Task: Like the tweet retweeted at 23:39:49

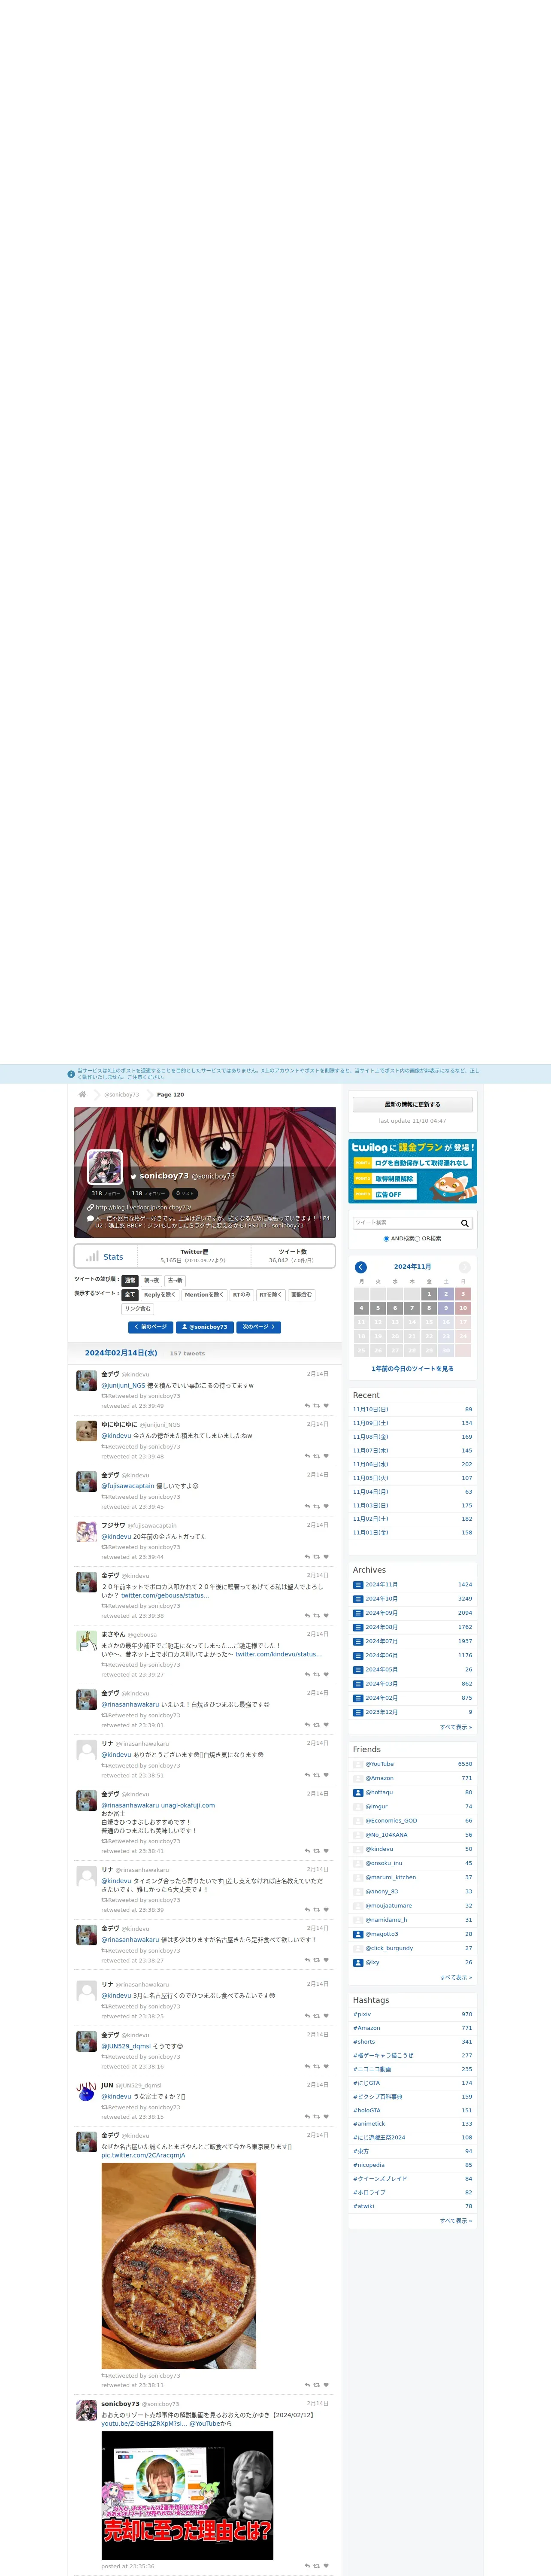Action: pos(326,1406)
